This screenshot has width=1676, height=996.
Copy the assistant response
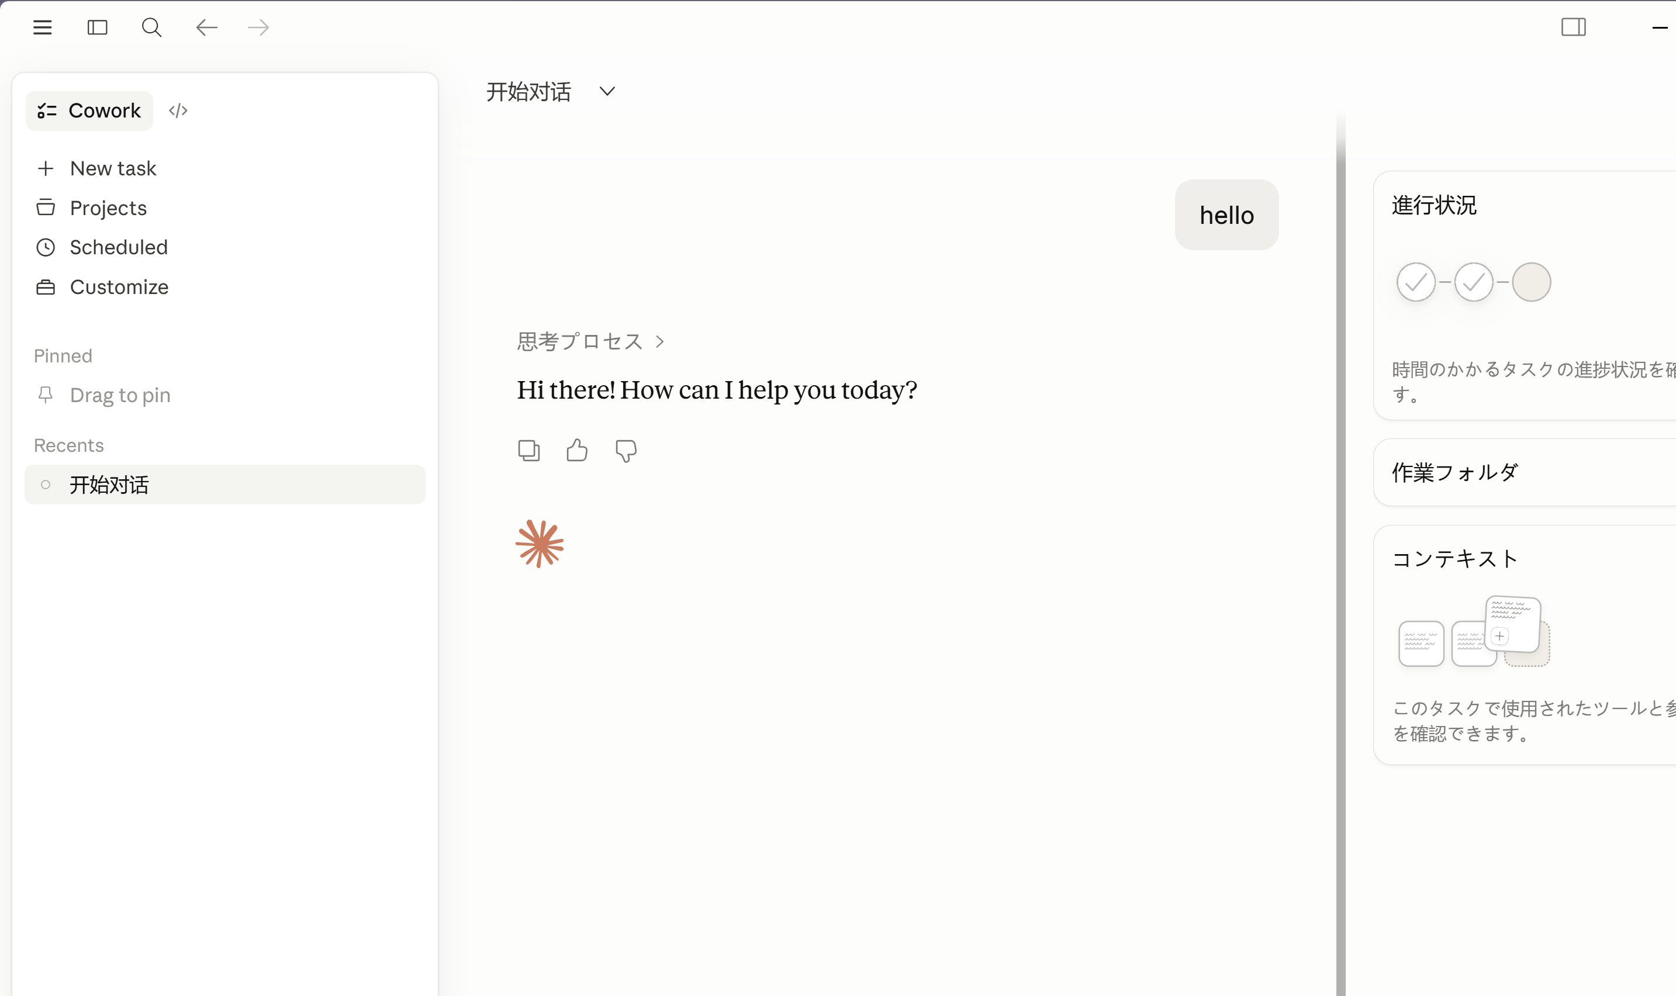pos(529,450)
